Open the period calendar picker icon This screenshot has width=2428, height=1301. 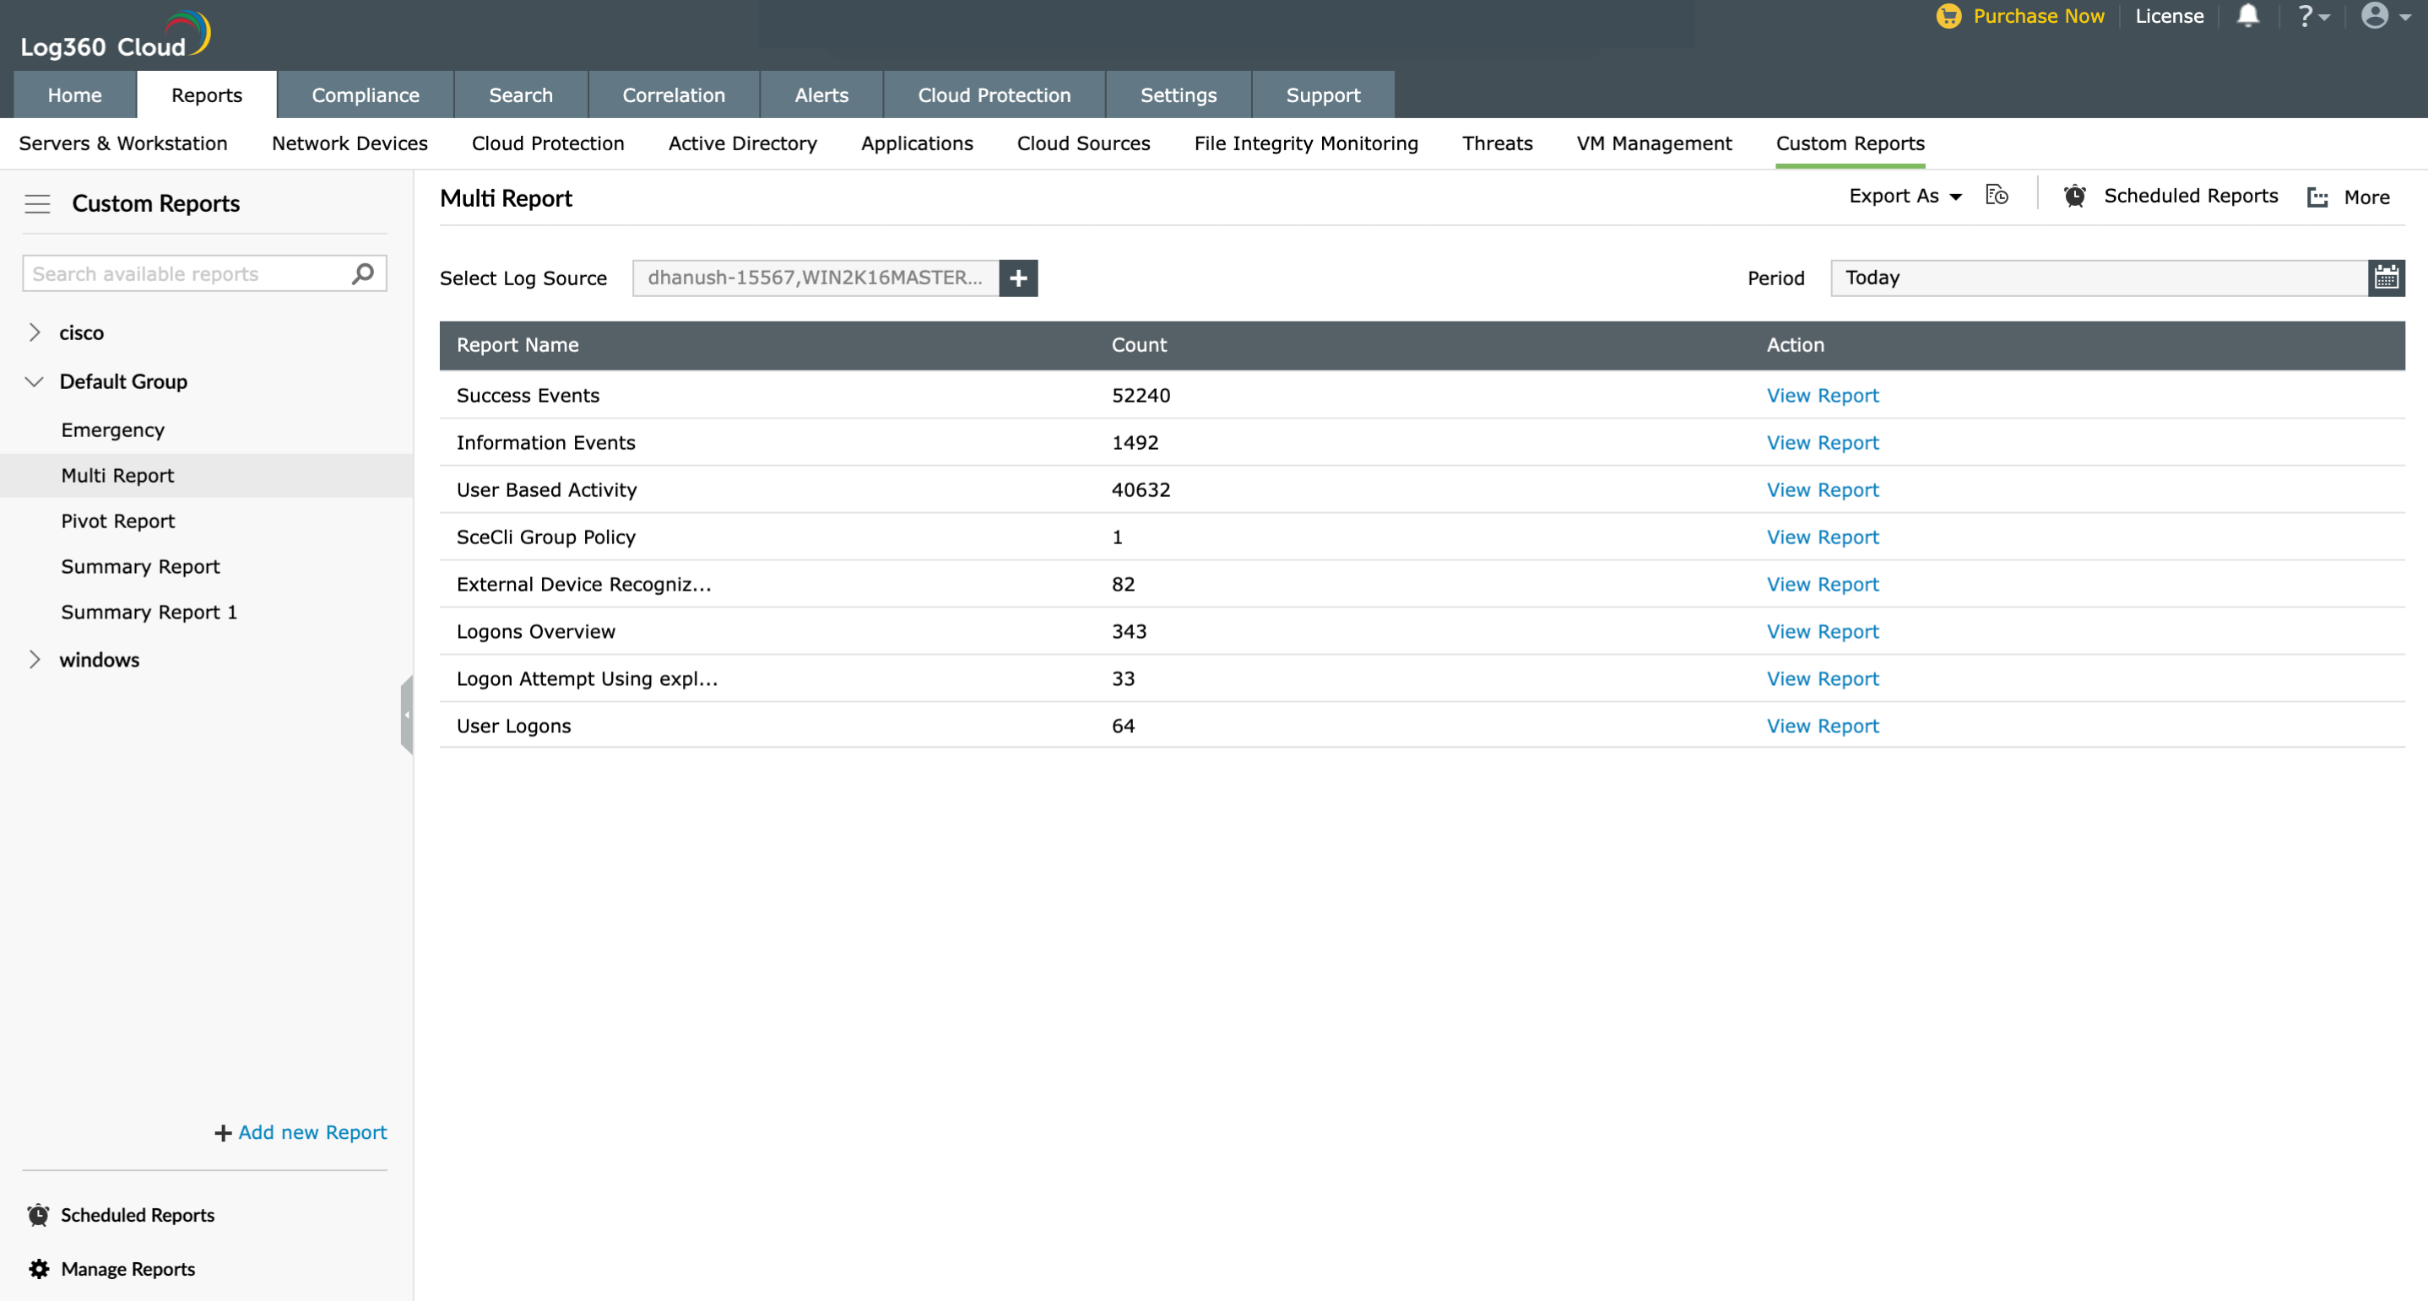tap(2387, 277)
